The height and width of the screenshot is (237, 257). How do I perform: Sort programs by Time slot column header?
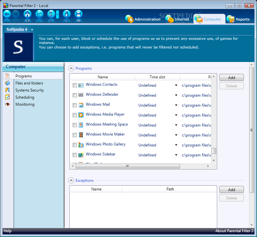[x=157, y=77]
